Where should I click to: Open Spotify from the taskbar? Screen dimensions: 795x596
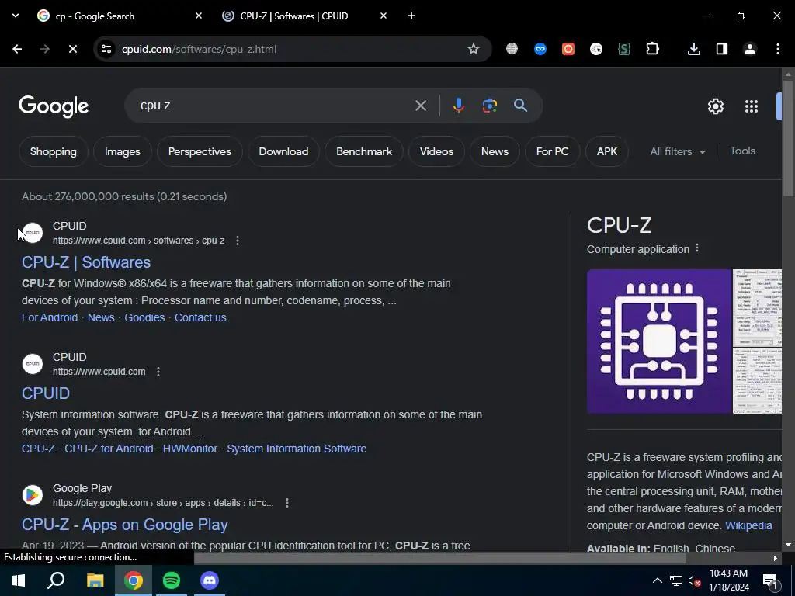coord(172,580)
